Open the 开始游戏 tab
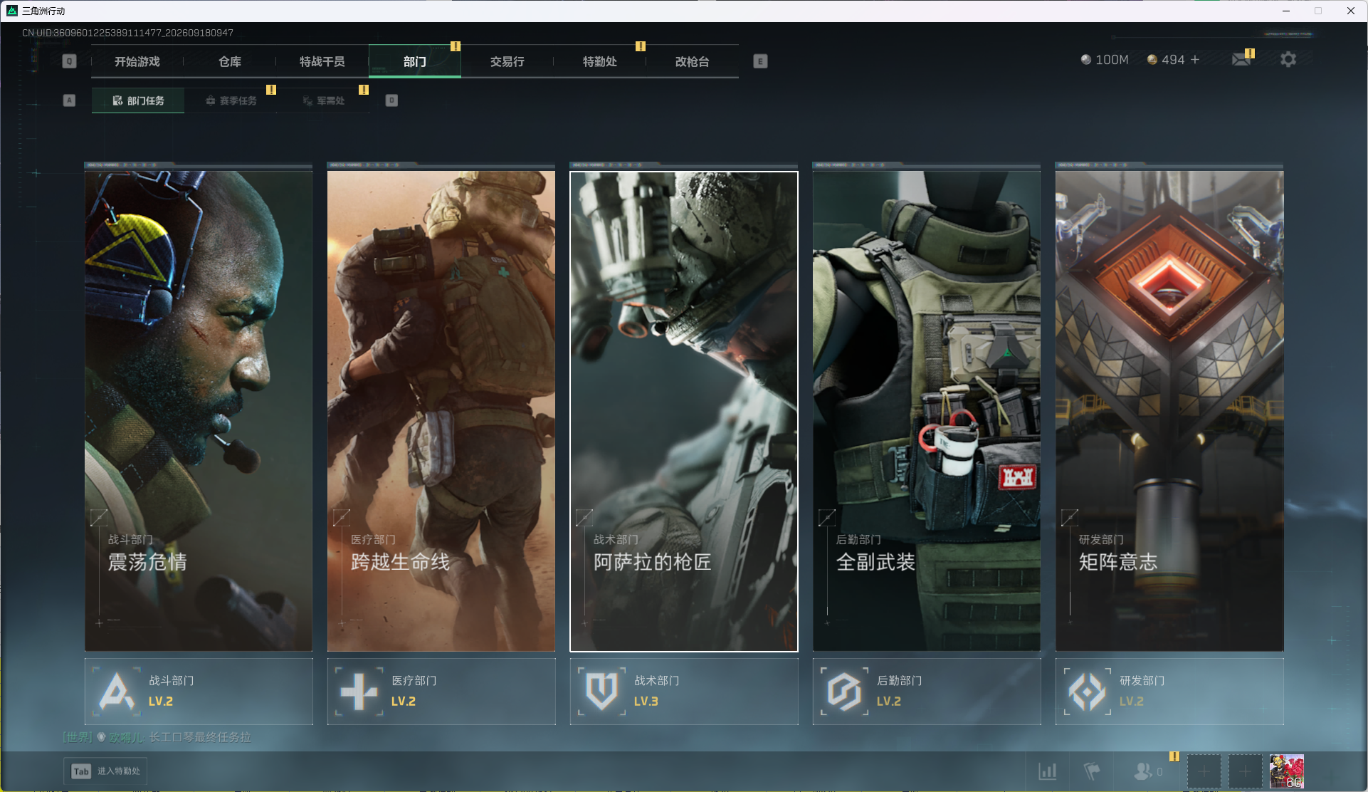This screenshot has height=792, width=1368. coord(137,61)
